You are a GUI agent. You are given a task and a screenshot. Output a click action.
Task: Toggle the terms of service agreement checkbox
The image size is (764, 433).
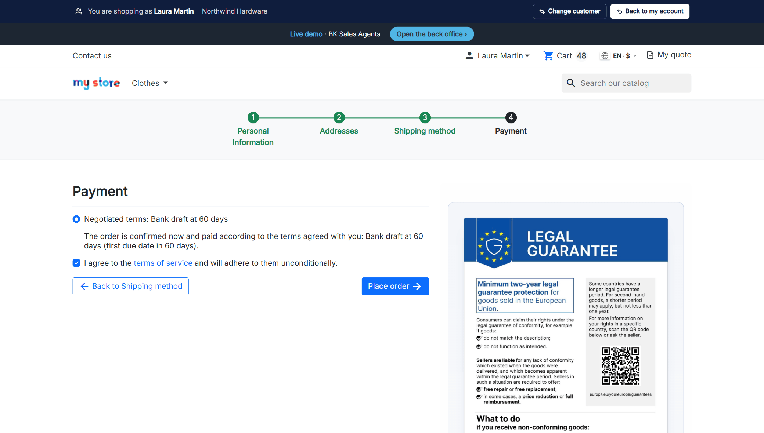click(x=76, y=263)
